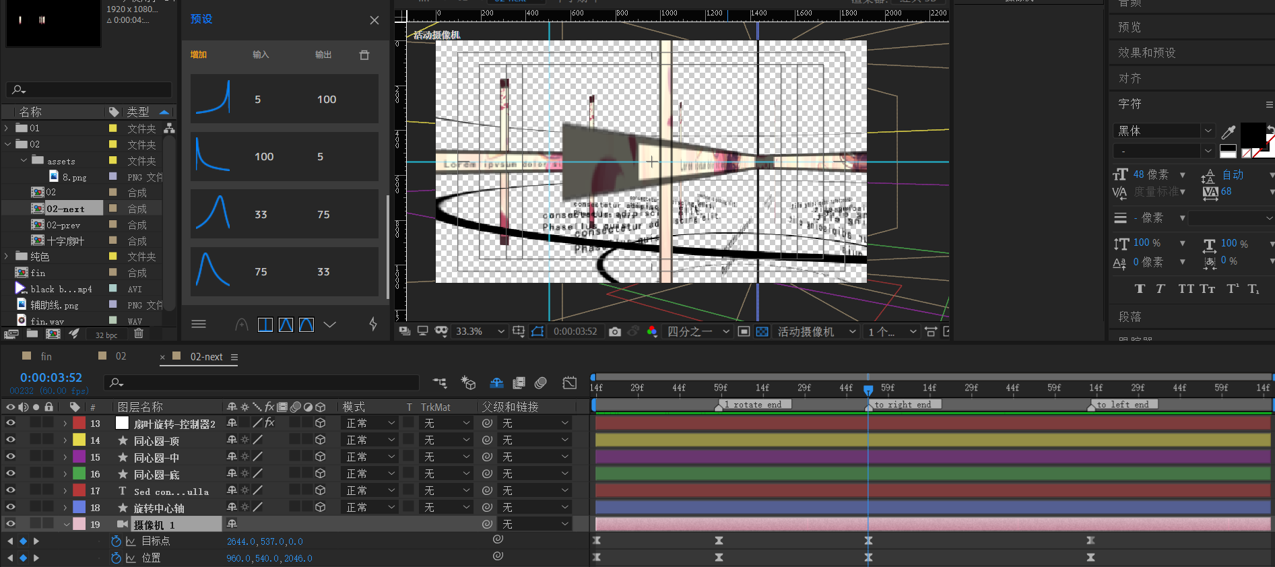Toggle the first ease mode button in presets
This screenshot has height=567, width=1275.
265,325
